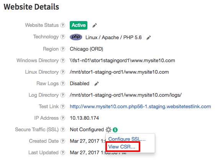Open the websitetestlink.com test link

140,107
